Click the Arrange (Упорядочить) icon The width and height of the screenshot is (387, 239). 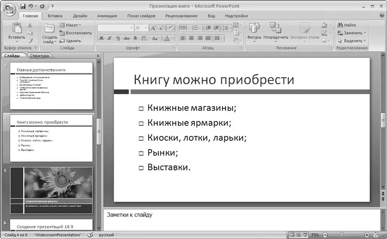point(275,30)
